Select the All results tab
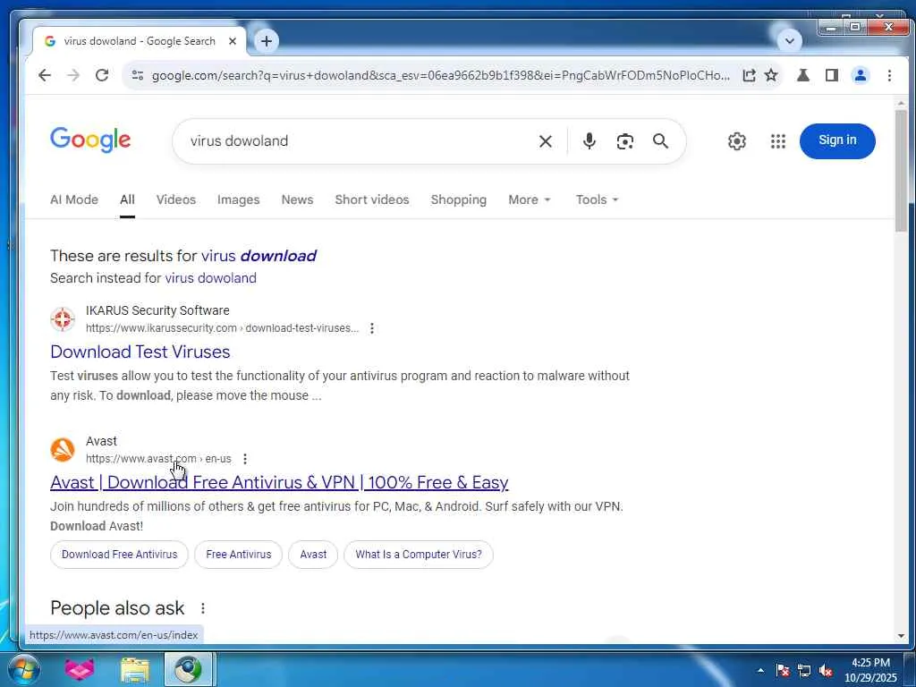The width and height of the screenshot is (916, 687). [127, 199]
